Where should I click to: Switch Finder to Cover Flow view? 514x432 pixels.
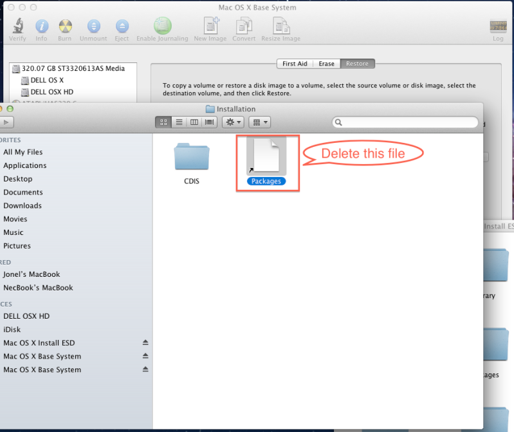tap(209, 122)
